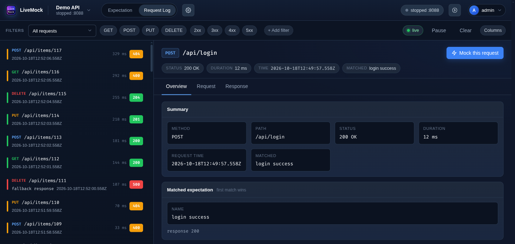Open the Columns chooser
The width and height of the screenshot is (515, 244).
pyautogui.click(x=493, y=30)
